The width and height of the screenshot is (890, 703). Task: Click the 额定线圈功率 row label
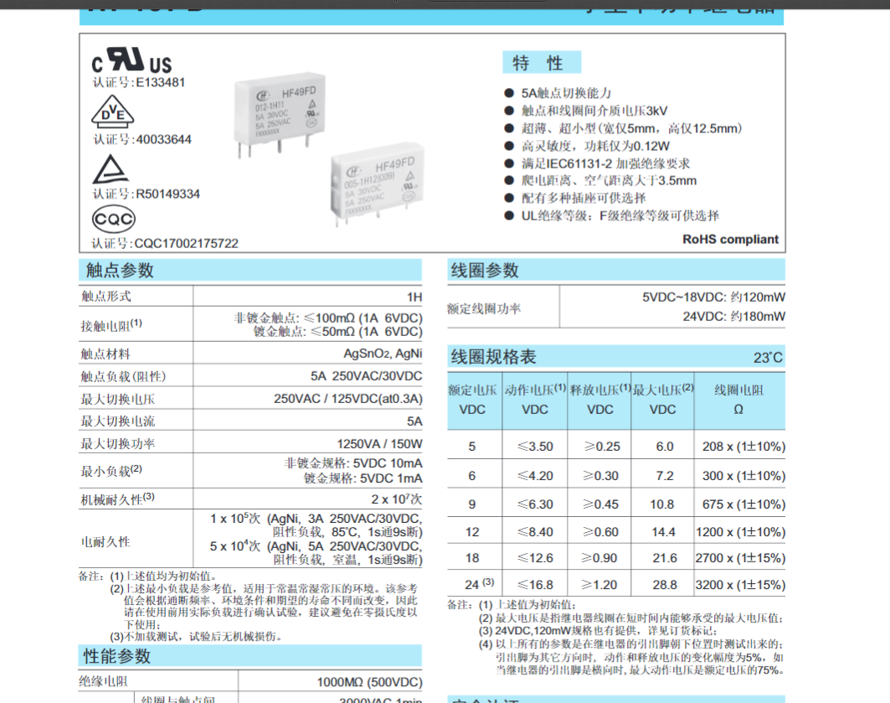tap(484, 308)
